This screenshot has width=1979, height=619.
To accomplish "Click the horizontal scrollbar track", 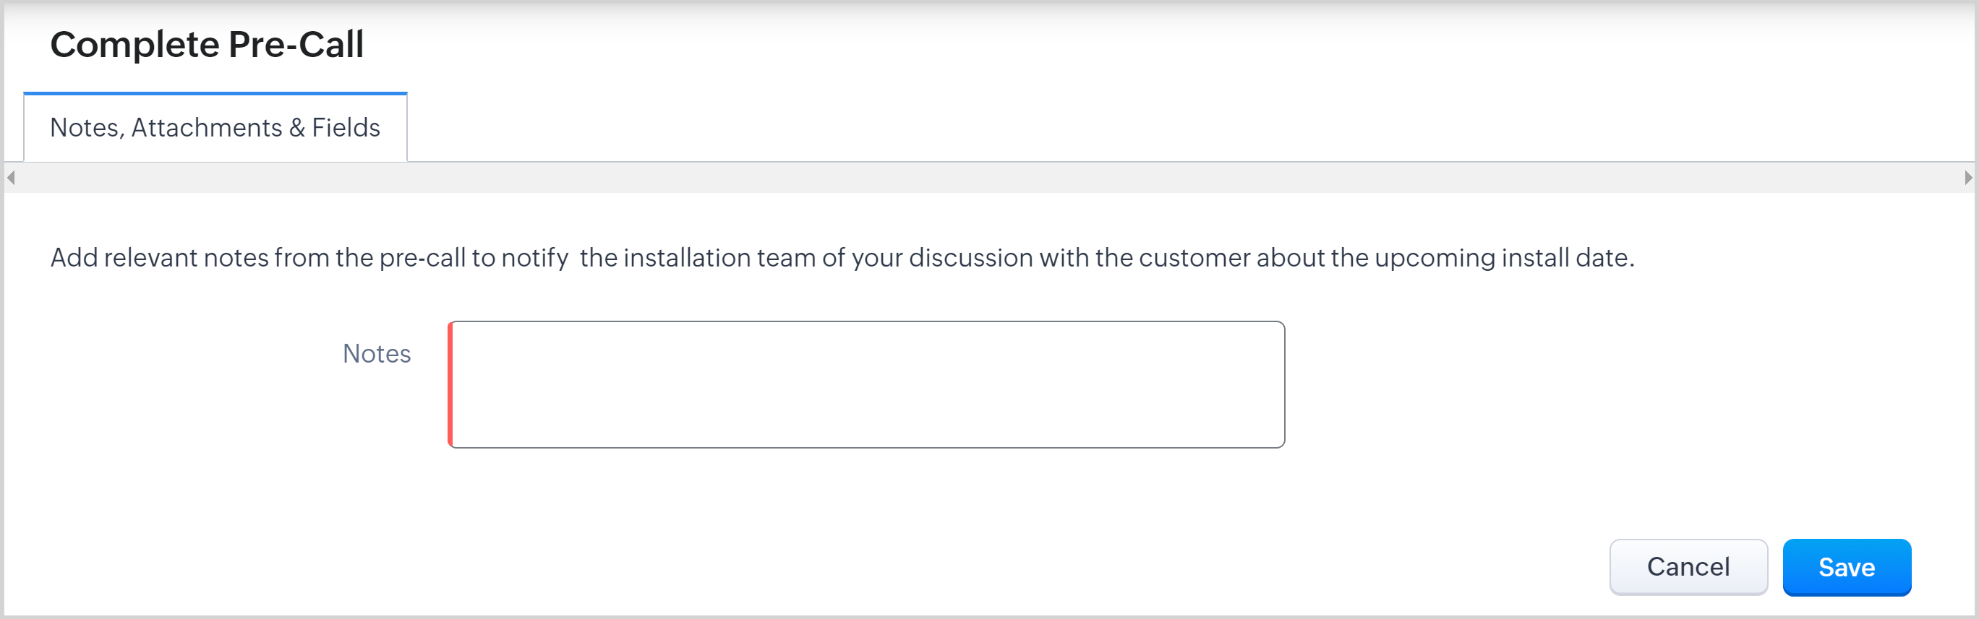I will 989,178.
